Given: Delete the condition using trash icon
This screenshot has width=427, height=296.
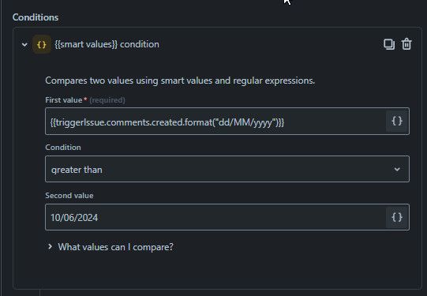Looking at the screenshot, I should pyautogui.click(x=406, y=44).
